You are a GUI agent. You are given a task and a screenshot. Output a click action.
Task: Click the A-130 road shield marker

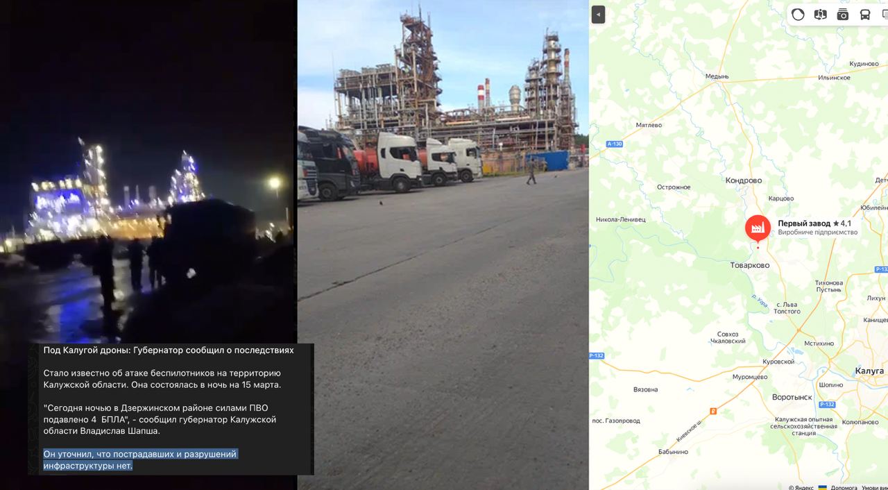(614, 144)
